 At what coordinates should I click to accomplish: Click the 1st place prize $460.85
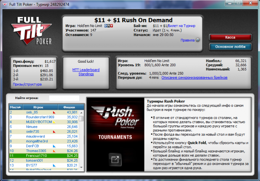[x=46, y=71]
